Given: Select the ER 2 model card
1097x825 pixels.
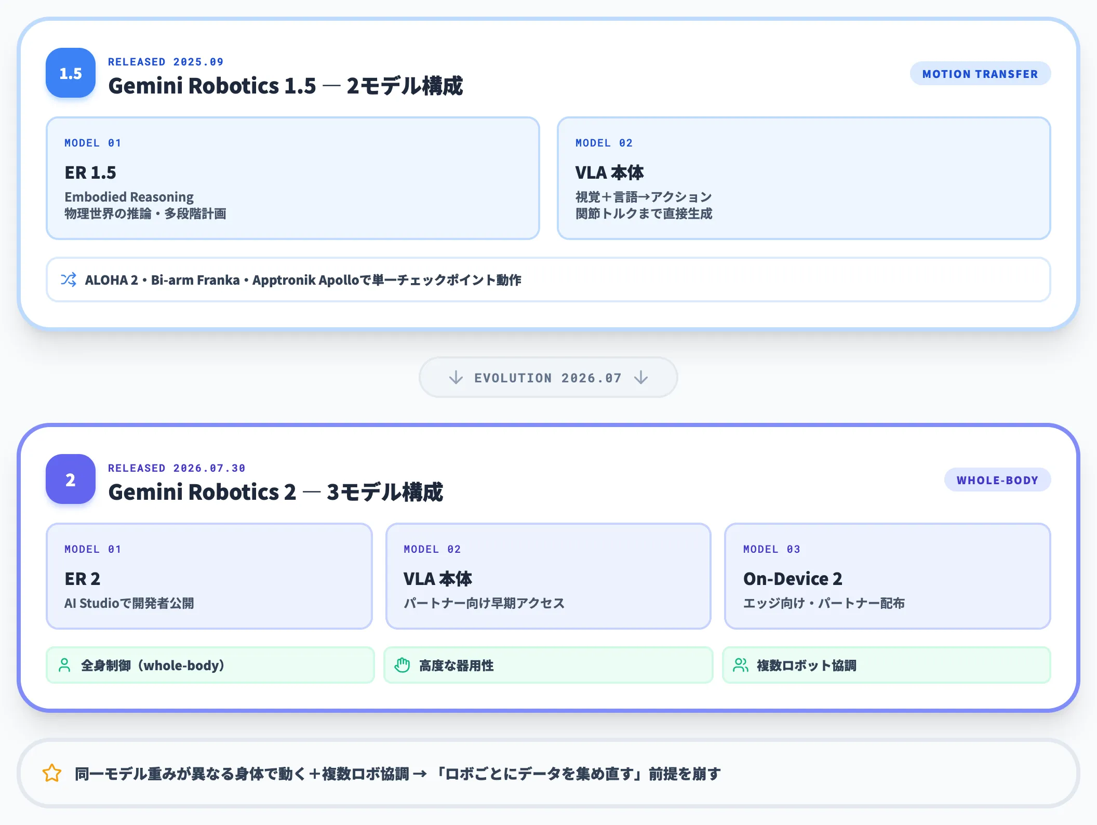Looking at the screenshot, I should (209, 576).
